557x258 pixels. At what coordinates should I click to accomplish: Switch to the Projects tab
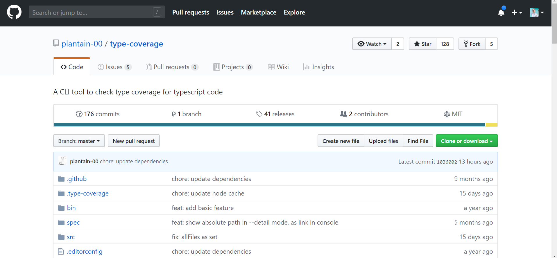click(233, 67)
